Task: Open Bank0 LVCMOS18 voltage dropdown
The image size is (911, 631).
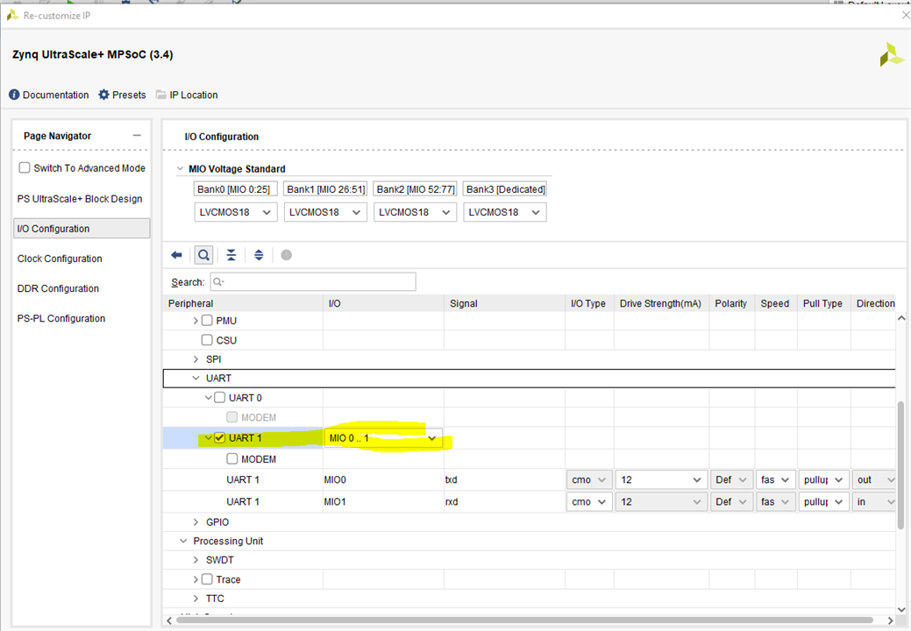Action: coord(235,212)
